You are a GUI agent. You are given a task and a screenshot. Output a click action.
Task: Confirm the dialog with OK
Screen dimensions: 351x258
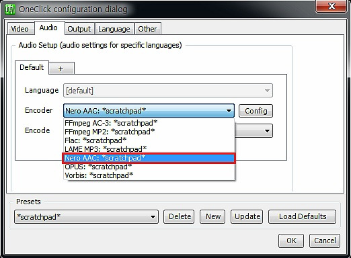291,241
